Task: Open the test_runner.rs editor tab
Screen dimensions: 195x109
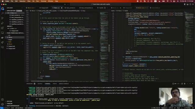Action: pyautogui.click(x=71, y=8)
